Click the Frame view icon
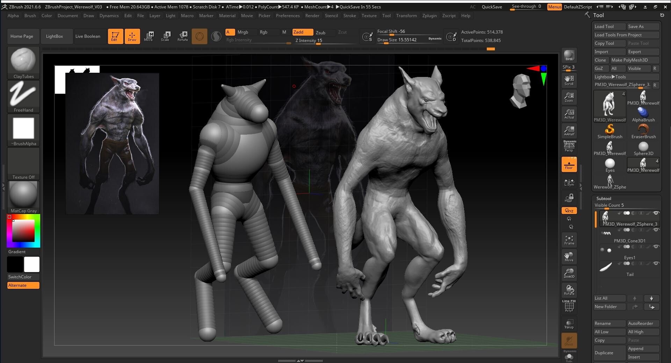 (569, 240)
